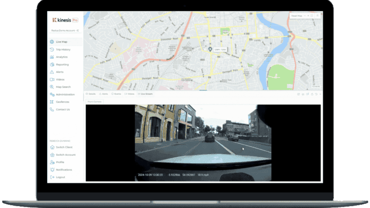370x208 pixels.
Task: Click the Notifications bell icon
Action: (52, 170)
